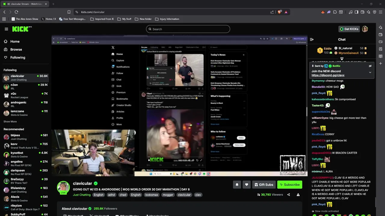
Task: Select the mogger tag
Action: (168, 195)
